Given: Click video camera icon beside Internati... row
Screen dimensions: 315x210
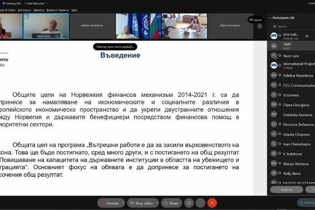Looking at the screenshot, I should tap(307, 36).
